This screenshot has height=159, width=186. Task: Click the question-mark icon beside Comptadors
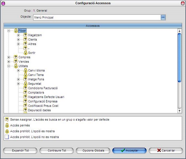point(25,92)
